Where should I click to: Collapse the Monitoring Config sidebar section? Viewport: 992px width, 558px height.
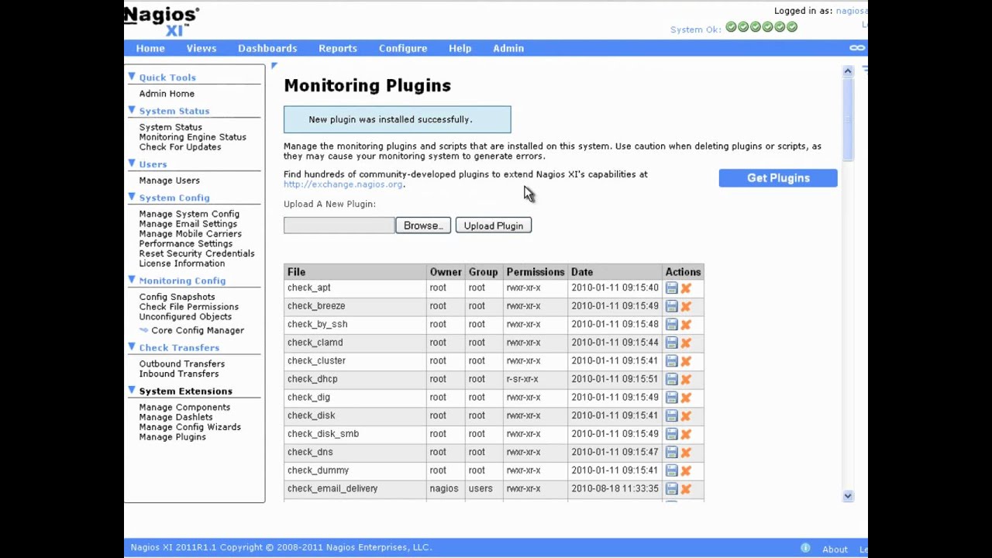coord(132,280)
